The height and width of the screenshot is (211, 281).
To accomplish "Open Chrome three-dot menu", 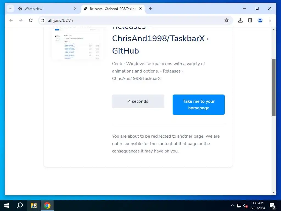I will click(270, 20).
